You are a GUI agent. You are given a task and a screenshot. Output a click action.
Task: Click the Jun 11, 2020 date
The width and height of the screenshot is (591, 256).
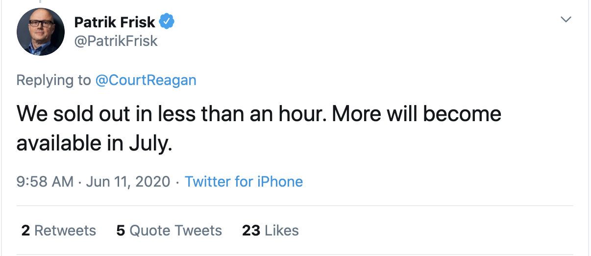click(x=128, y=182)
